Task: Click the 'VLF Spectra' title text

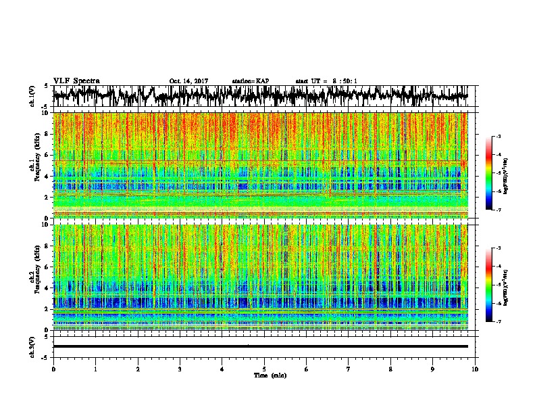Action: 76,81
